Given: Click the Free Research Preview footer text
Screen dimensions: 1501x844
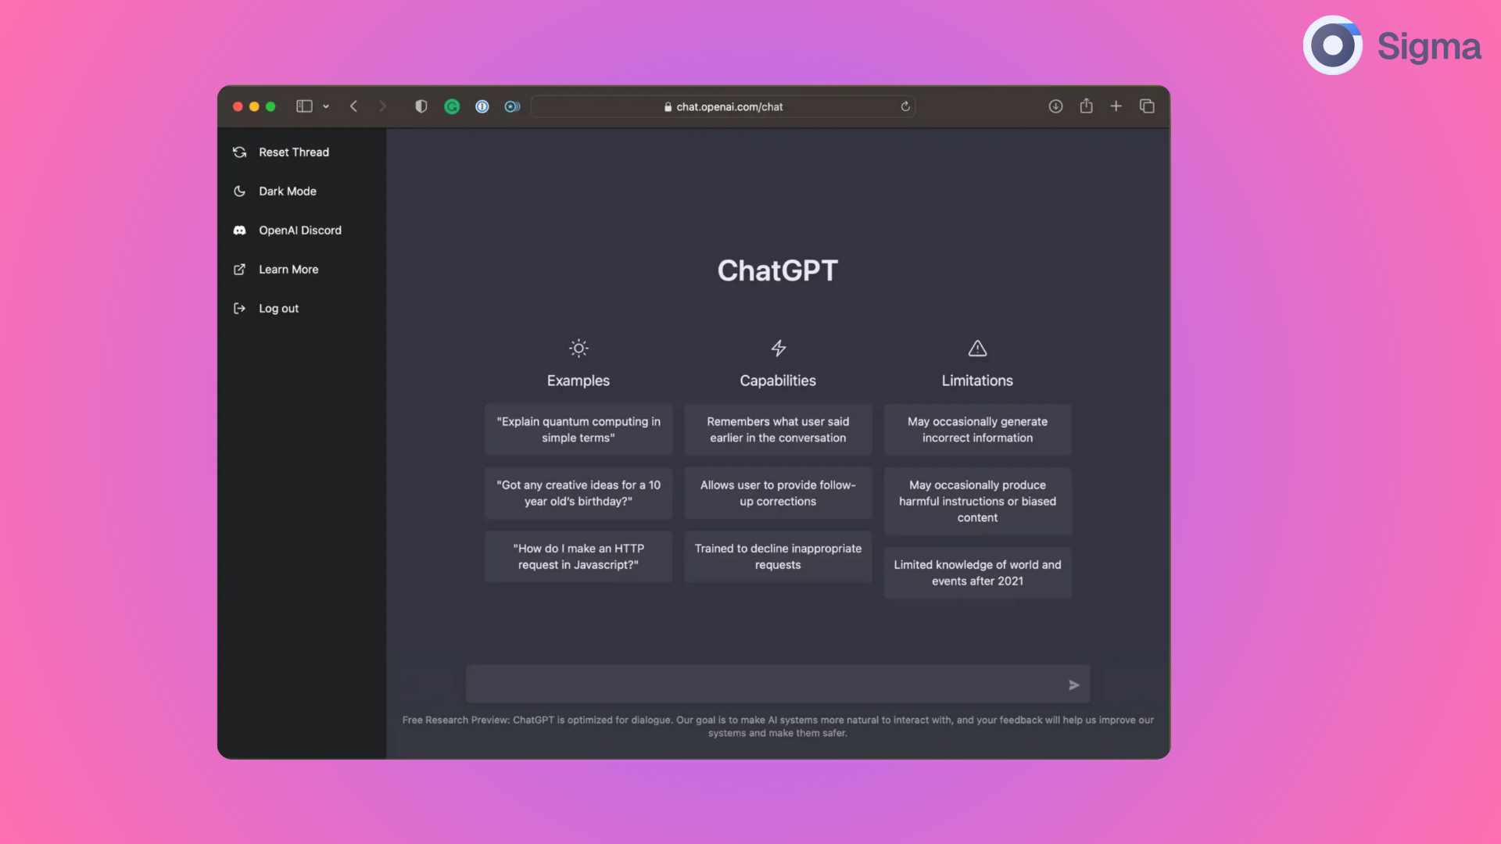Looking at the screenshot, I should coord(778,727).
